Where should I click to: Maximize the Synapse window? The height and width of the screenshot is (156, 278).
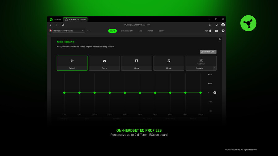tap(216, 19)
